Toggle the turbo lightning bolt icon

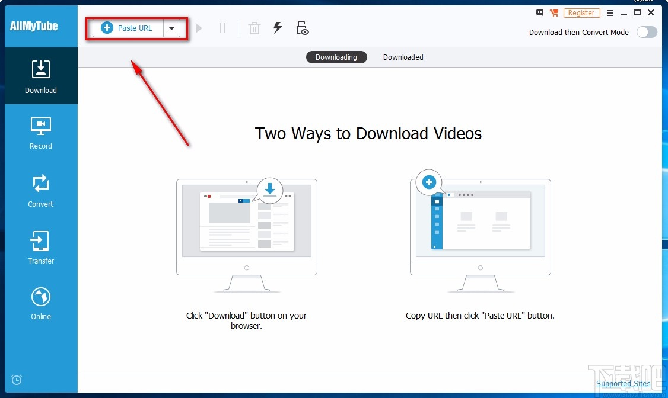pos(278,28)
